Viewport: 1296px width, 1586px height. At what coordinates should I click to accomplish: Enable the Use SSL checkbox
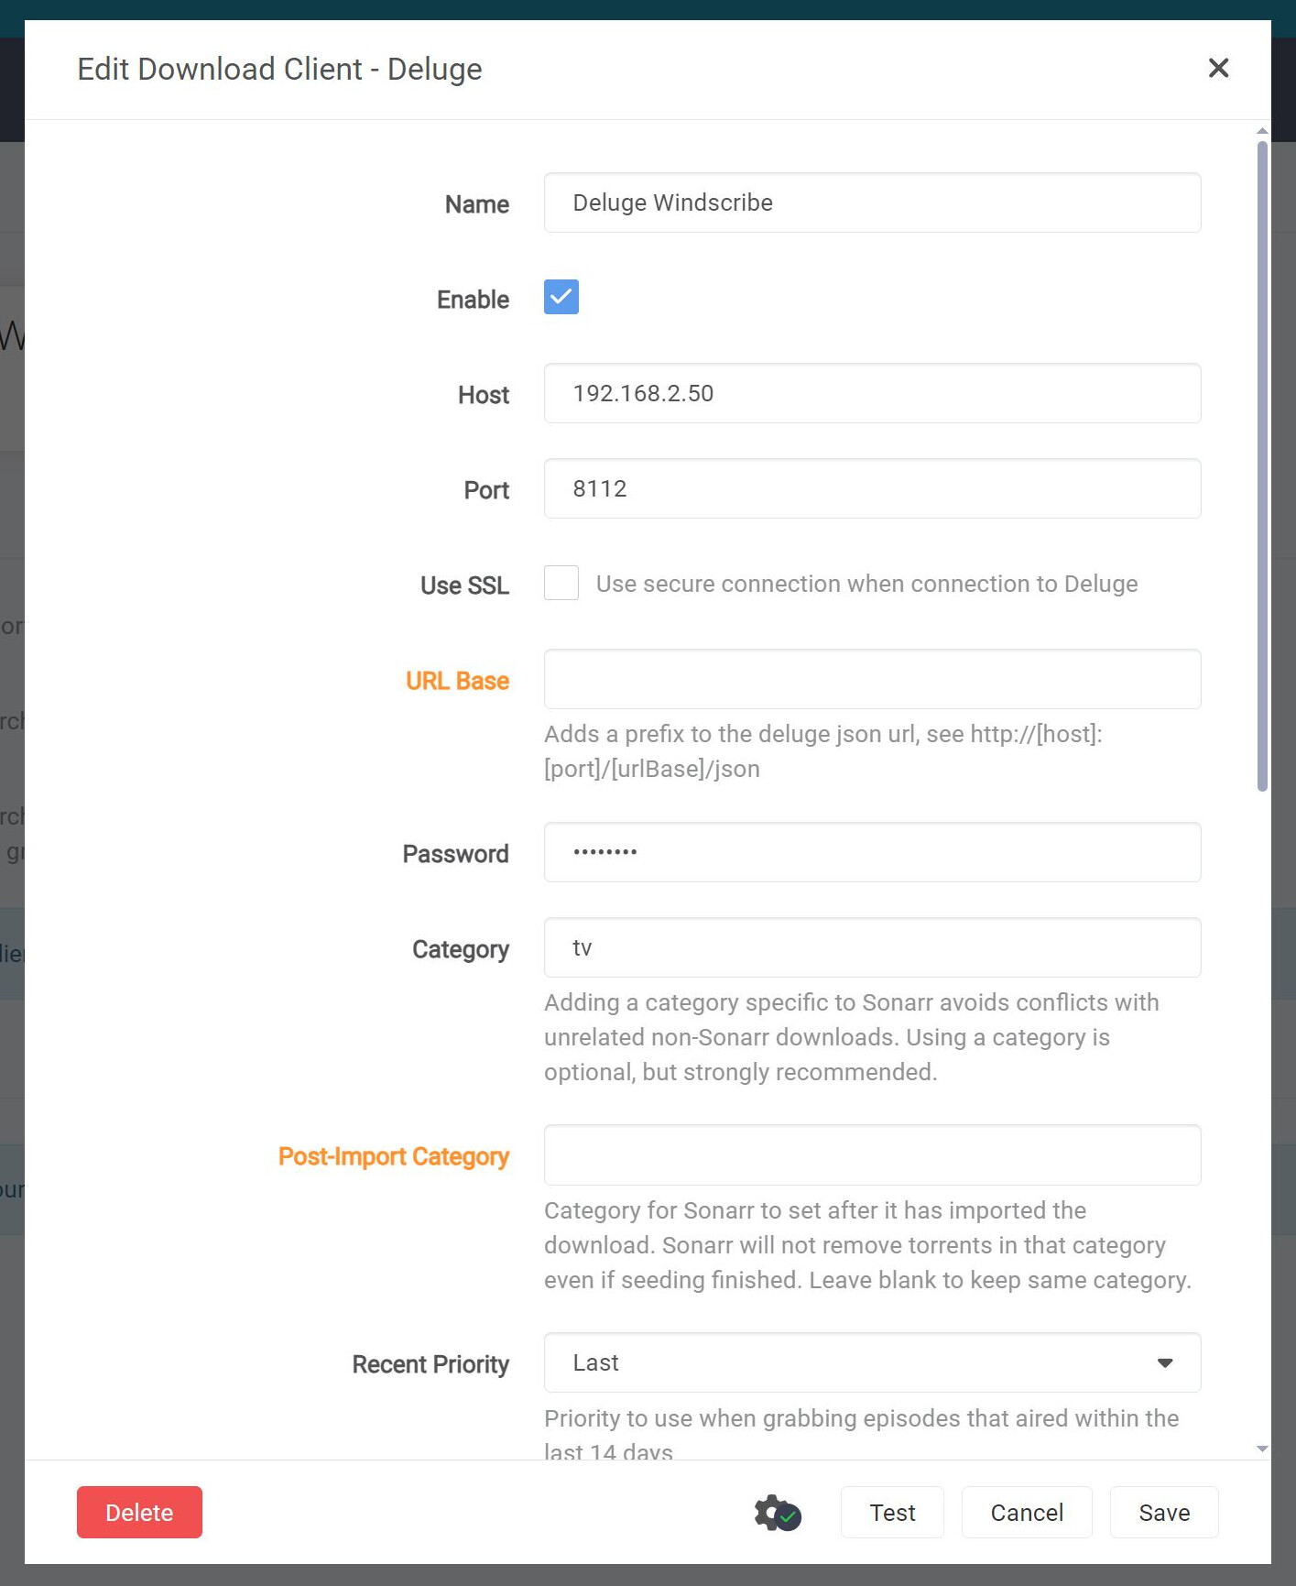(561, 583)
